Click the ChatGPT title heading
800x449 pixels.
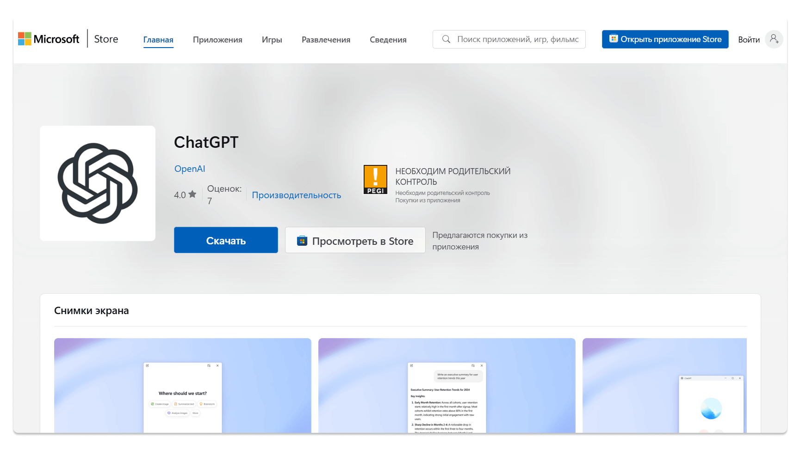(x=206, y=142)
